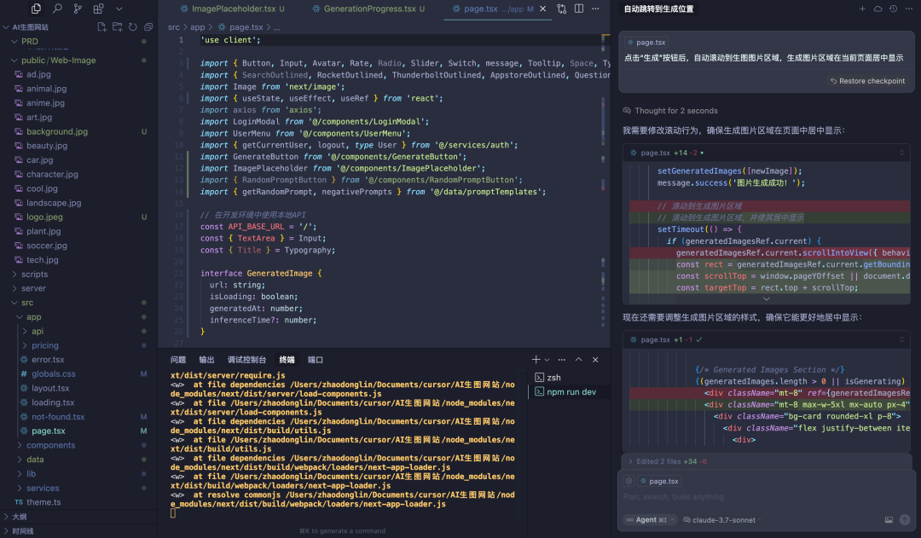This screenshot has width=921, height=538.
Task: Expand the components folder
Action: [50, 445]
